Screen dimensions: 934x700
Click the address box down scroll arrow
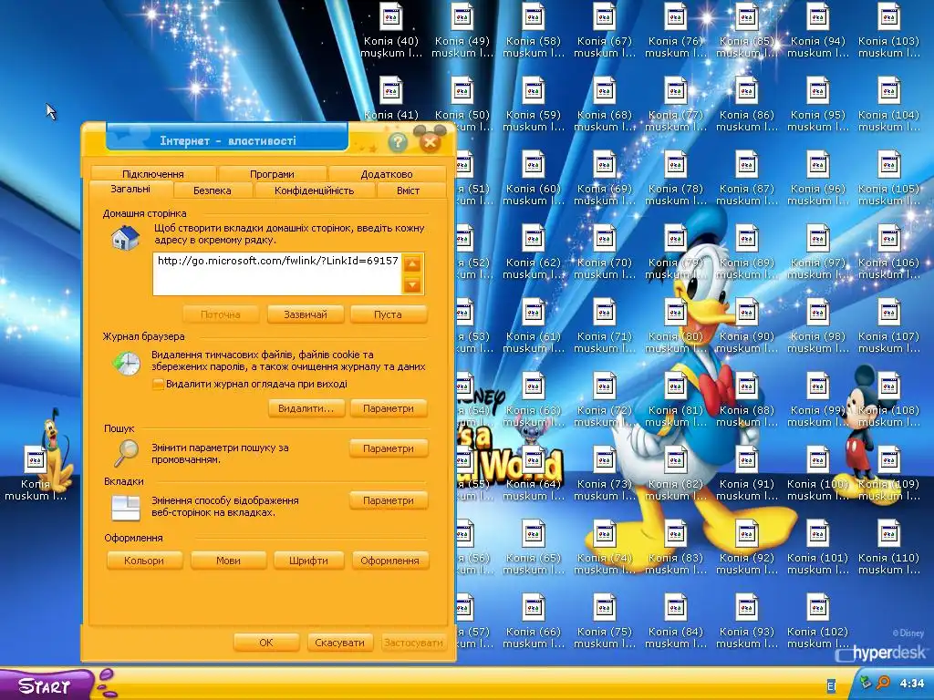click(412, 285)
